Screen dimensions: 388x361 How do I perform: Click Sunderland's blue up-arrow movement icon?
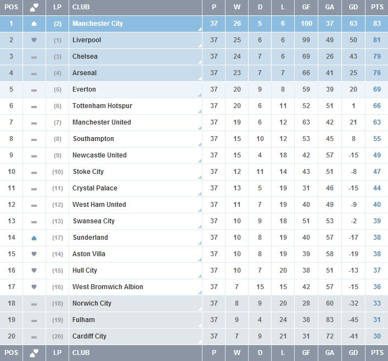click(34, 238)
